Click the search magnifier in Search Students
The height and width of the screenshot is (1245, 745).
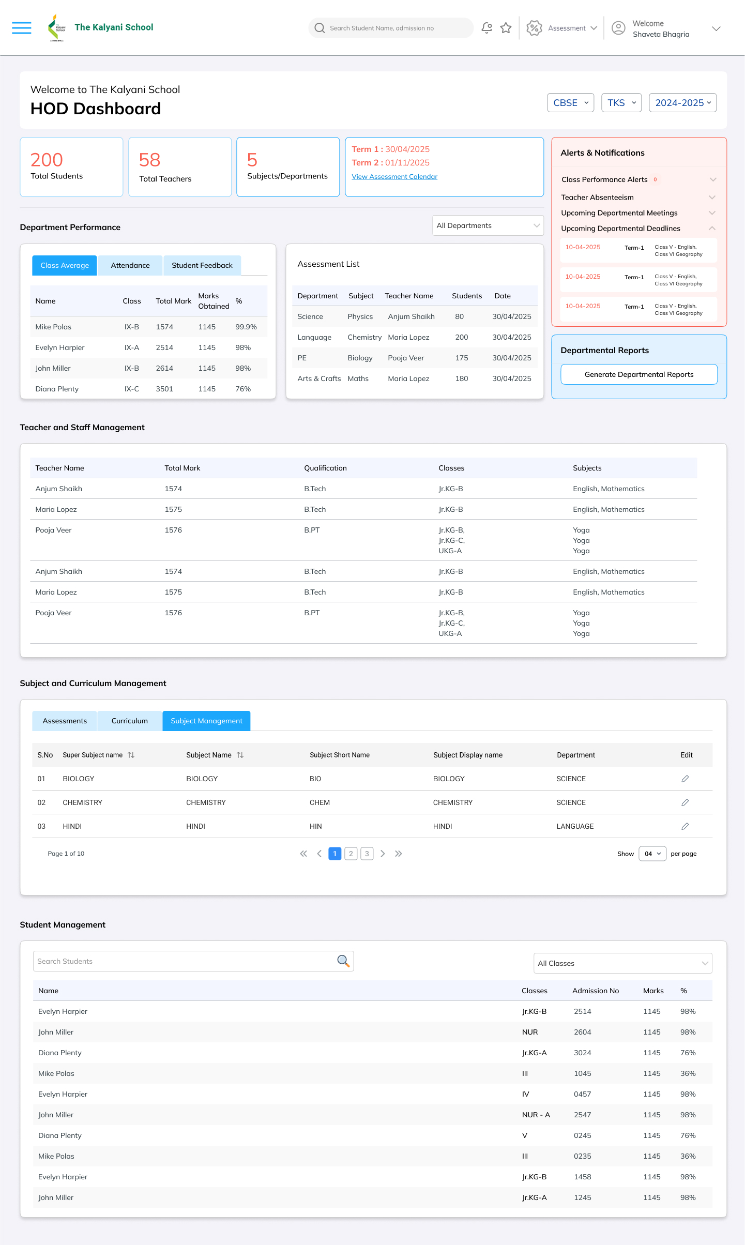(343, 961)
